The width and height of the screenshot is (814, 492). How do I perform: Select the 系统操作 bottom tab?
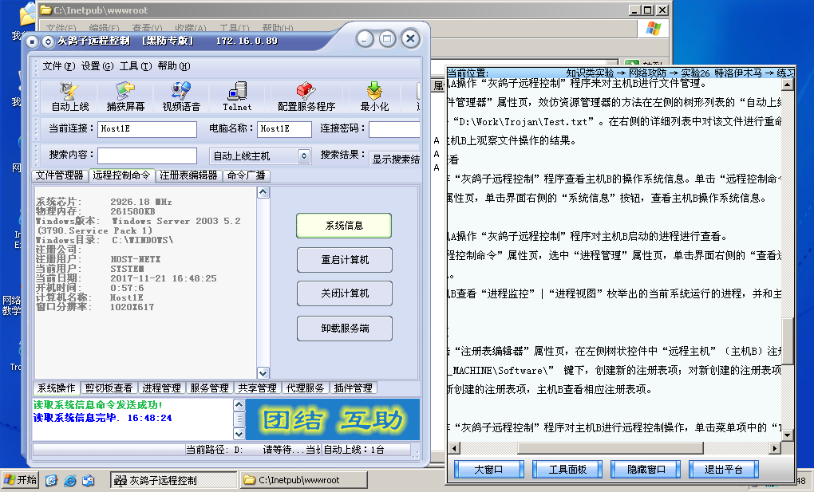point(57,388)
